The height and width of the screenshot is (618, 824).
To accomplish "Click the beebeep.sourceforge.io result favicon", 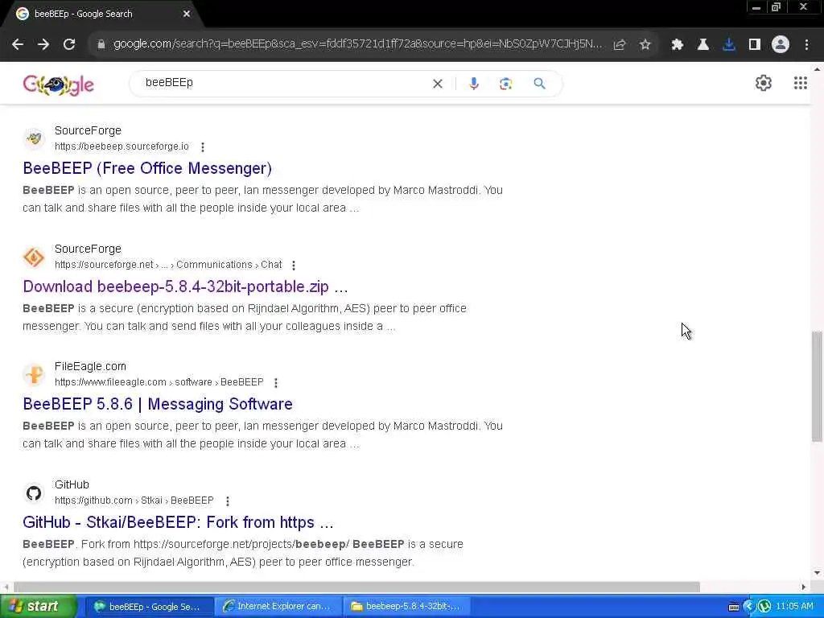I will coord(34,138).
